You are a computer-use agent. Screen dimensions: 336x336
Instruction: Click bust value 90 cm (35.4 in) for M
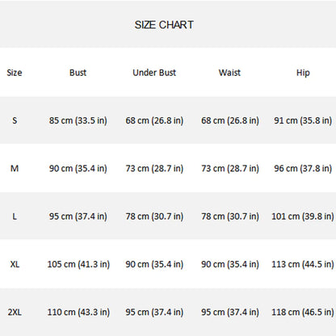[78, 169]
